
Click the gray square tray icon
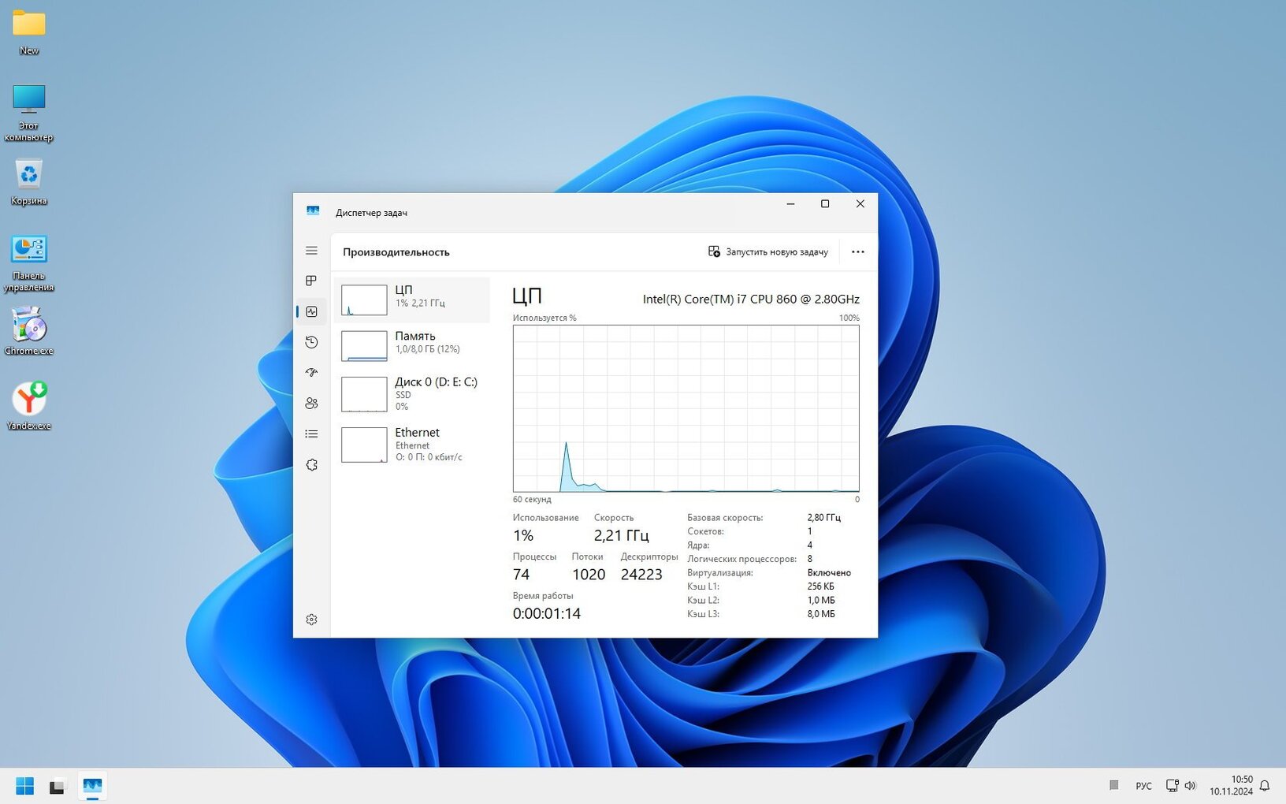pyautogui.click(x=1114, y=785)
